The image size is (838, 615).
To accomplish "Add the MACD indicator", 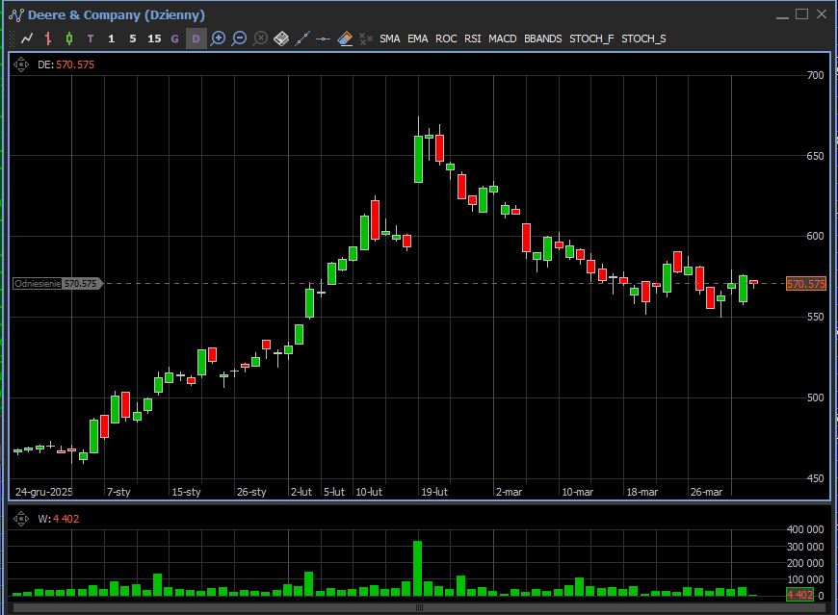I will point(502,38).
